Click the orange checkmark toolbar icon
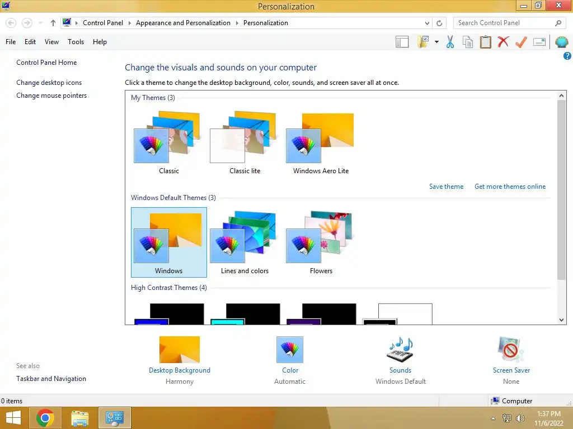This screenshot has height=429, width=573. [x=521, y=42]
